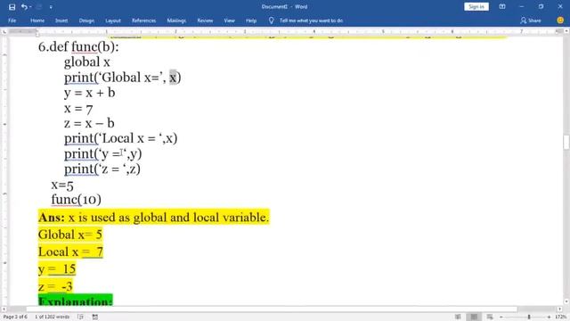The height and width of the screenshot is (321, 570).
Task: Switch to Print Layout view
Action: 474,317
